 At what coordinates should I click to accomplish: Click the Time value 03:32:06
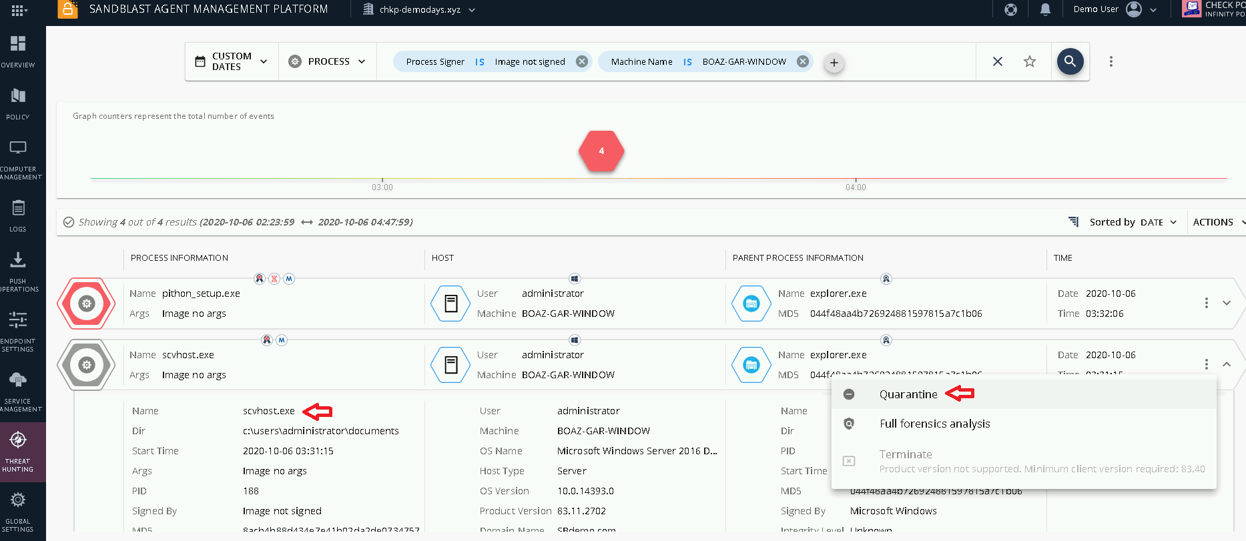pyautogui.click(x=1105, y=314)
